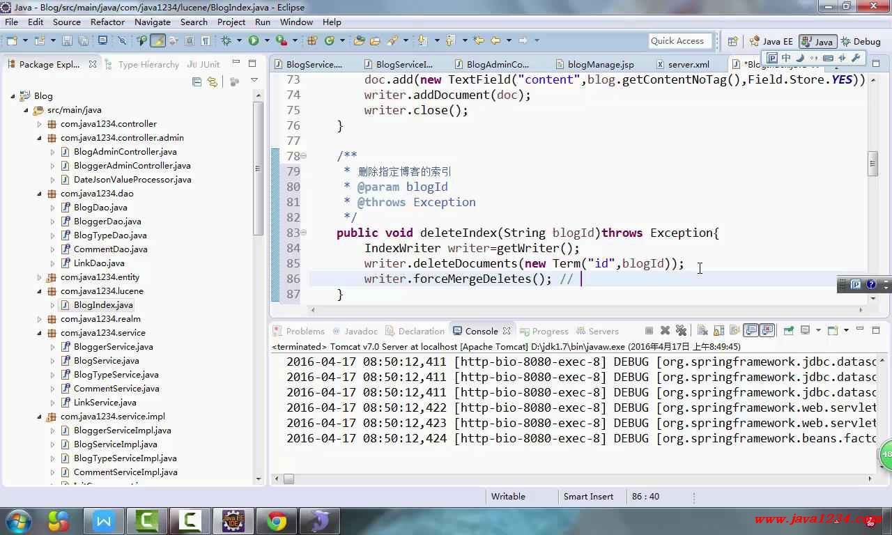Select BlogAdminController.java in tree
The image size is (892, 535).
tap(125, 152)
